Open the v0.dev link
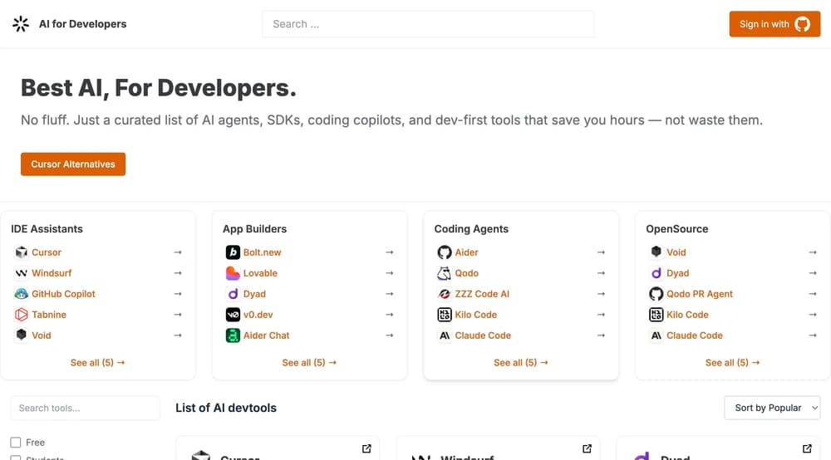 click(258, 315)
